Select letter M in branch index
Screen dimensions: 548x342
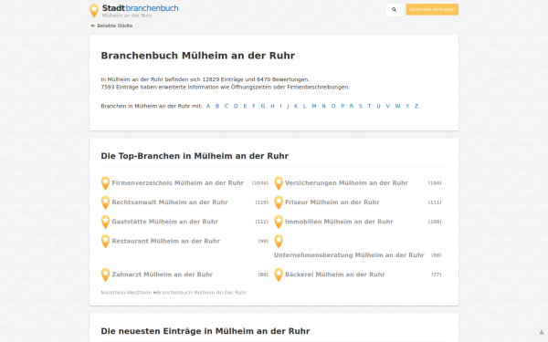pyautogui.click(x=314, y=106)
